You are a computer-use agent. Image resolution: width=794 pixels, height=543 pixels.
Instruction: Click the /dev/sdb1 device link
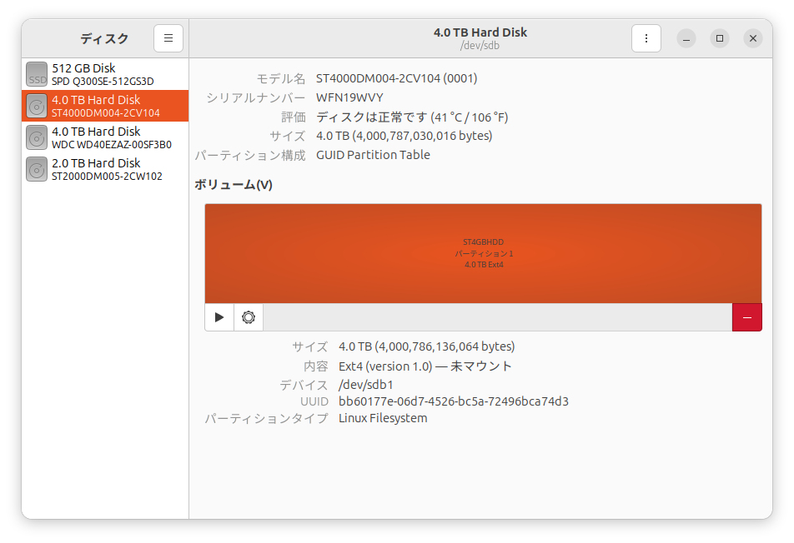[365, 385]
